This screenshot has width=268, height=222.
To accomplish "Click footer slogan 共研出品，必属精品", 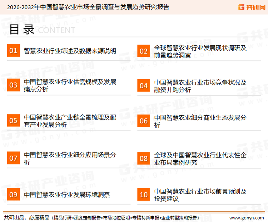I will pos(26,217).
